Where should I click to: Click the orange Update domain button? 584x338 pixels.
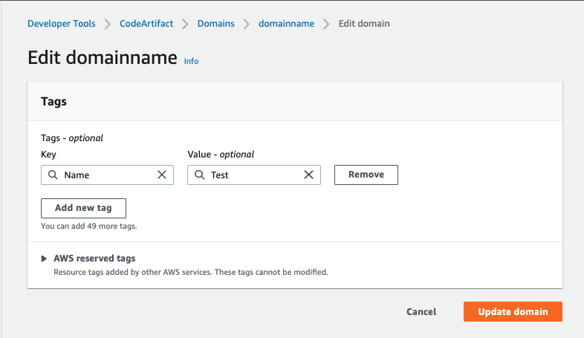point(513,312)
